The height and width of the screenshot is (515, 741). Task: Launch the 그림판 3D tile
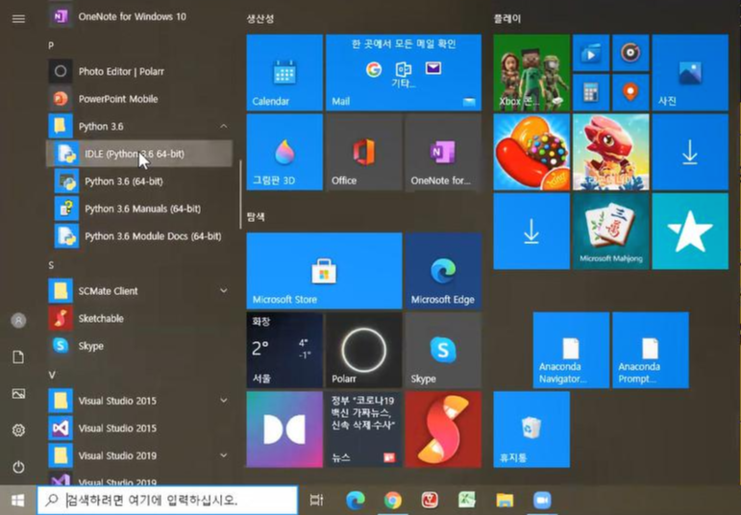click(x=284, y=152)
